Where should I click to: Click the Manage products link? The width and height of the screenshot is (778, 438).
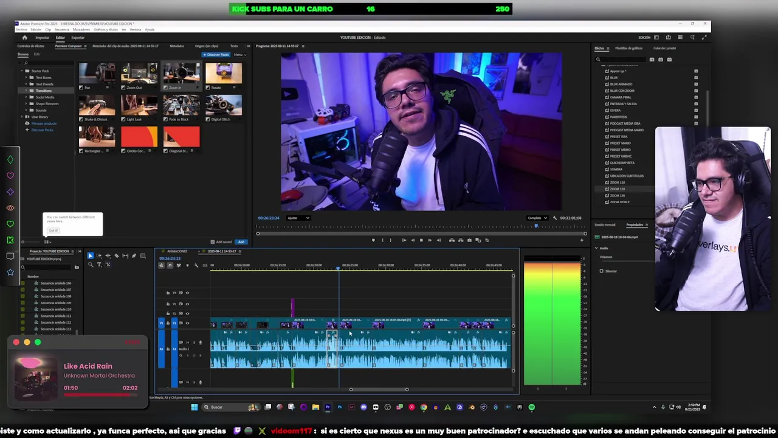point(44,123)
